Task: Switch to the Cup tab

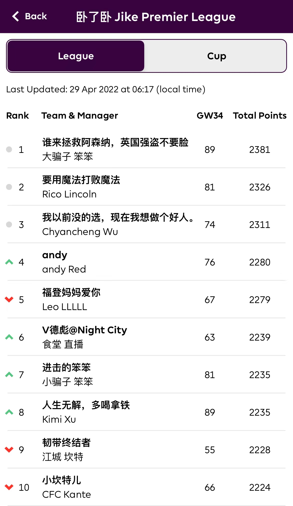Action: pos(216,56)
